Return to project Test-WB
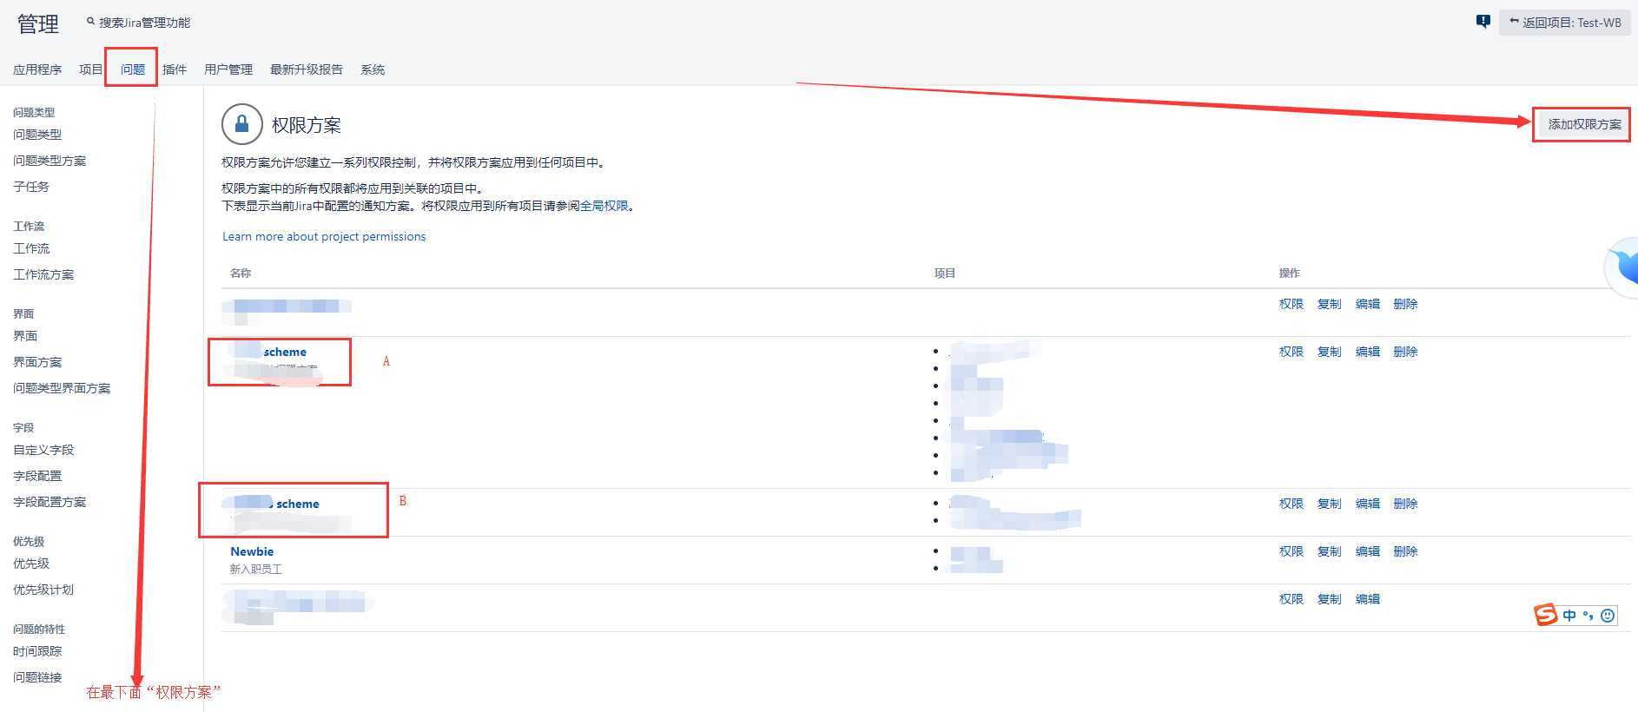The image size is (1638, 712). point(1565,23)
